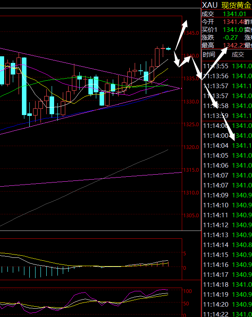Click the 时间 column header
The image size is (252, 317).
pos(209,54)
